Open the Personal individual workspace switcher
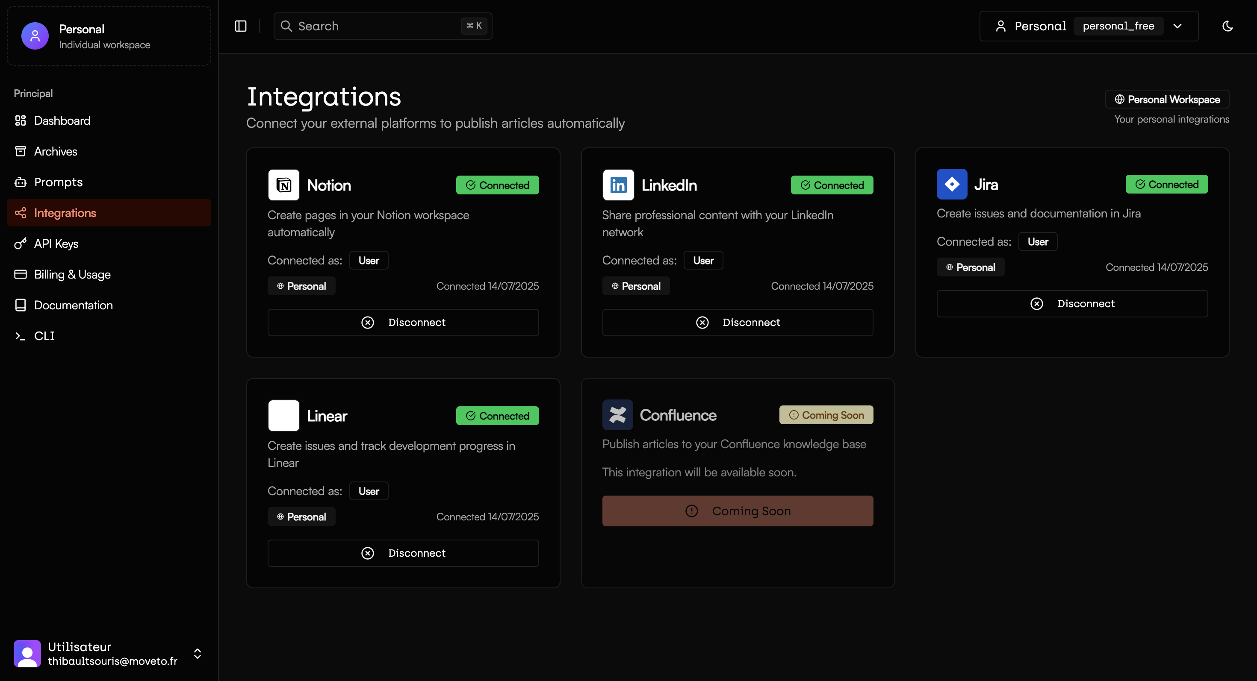Image resolution: width=1257 pixels, height=681 pixels. click(109, 36)
